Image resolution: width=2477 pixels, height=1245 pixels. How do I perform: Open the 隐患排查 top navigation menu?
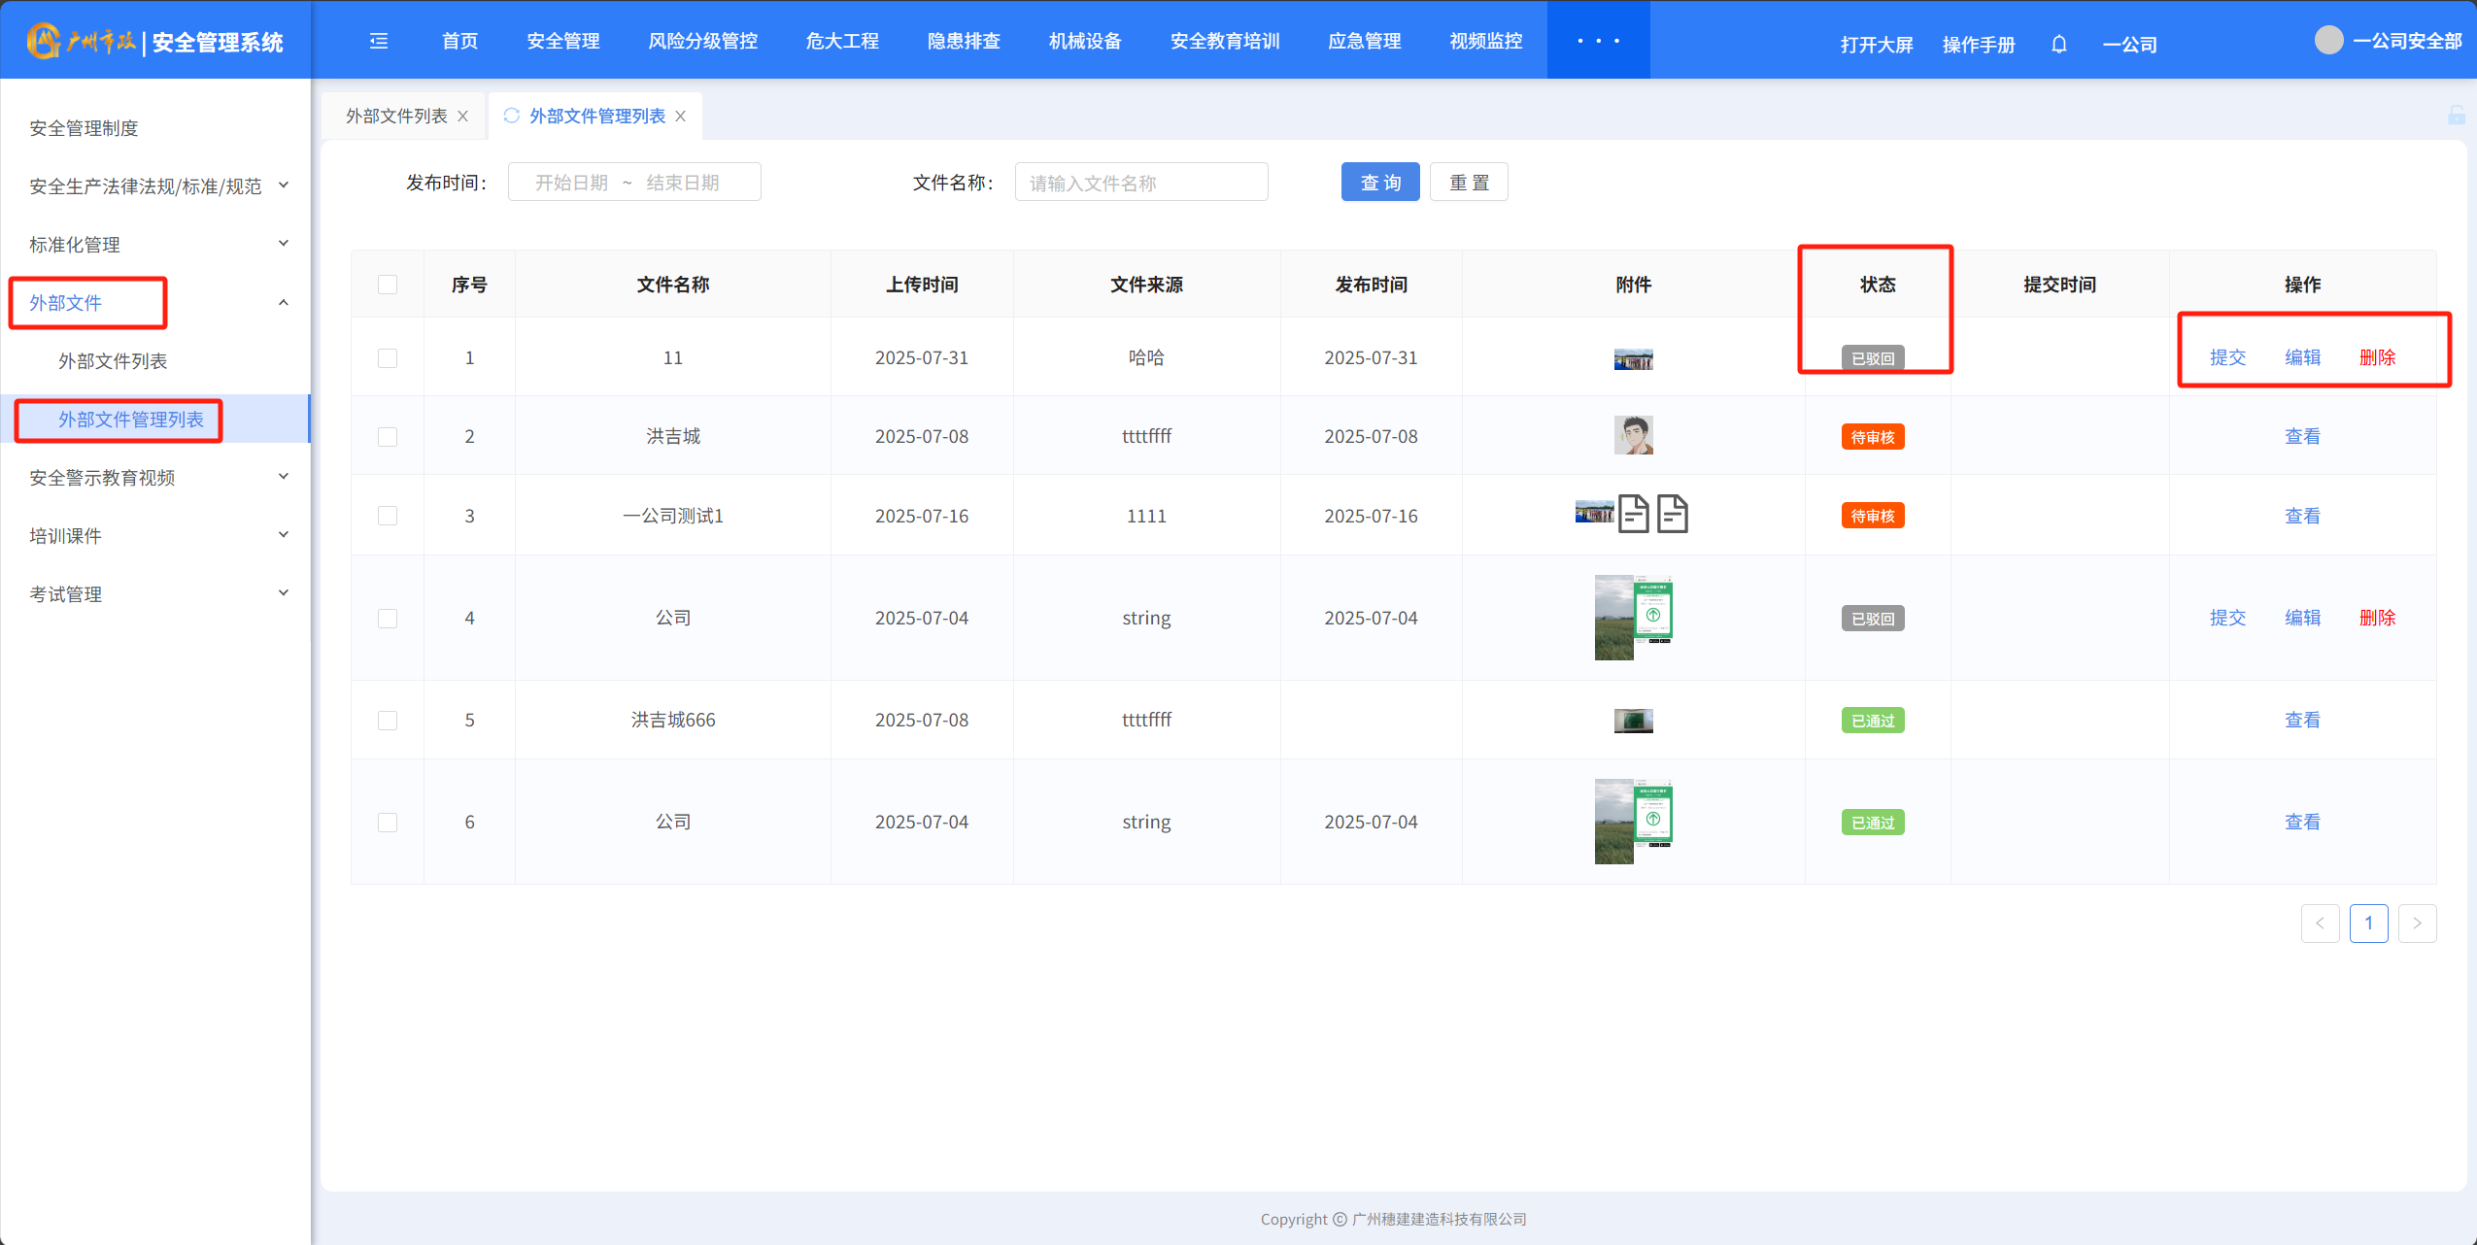[963, 41]
